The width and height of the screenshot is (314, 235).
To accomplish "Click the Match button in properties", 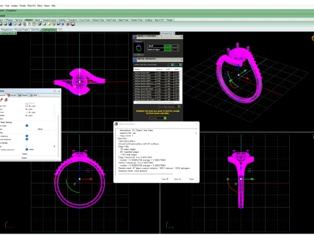I will click(25, 154).
